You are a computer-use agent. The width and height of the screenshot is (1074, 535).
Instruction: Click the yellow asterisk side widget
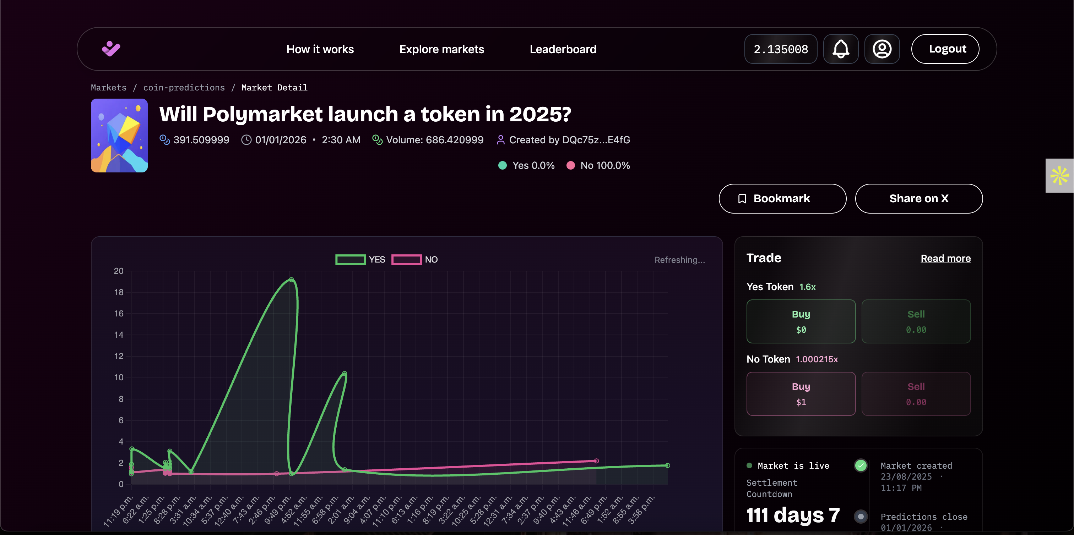tap(1059, 176)
